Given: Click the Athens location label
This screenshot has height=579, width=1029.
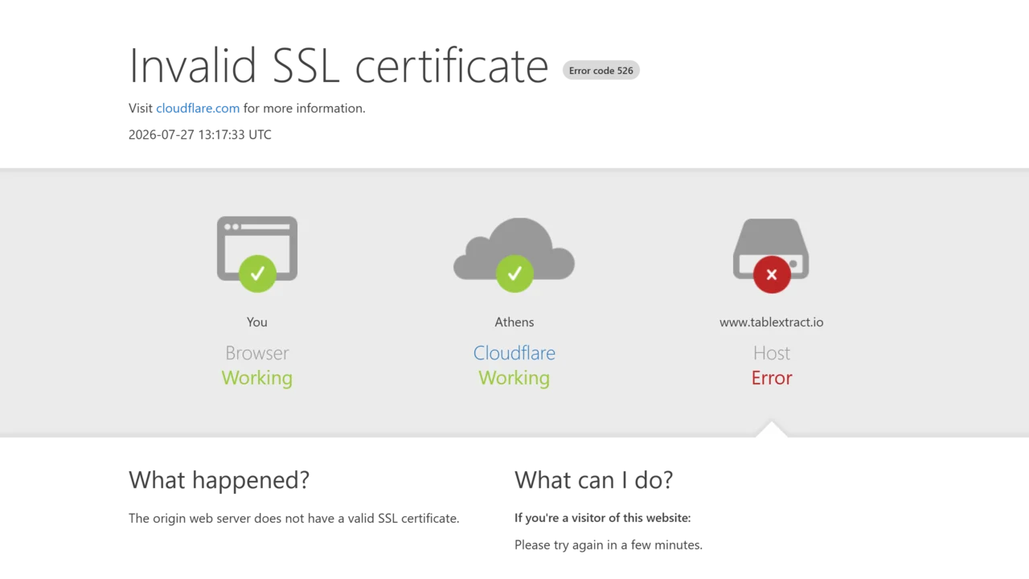Looking at the screenshot, I should coord(514,322).
